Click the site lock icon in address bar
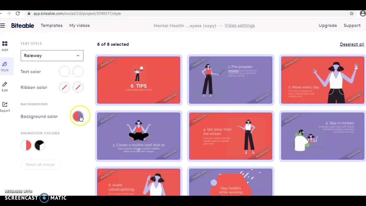The image size is (366, 206). tap(29, 13)
